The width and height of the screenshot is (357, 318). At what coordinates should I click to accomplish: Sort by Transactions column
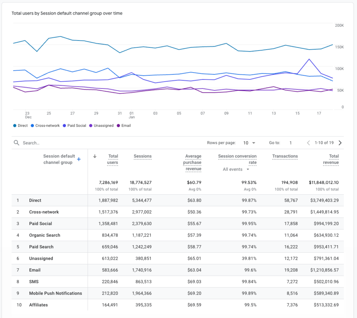[x=285, y=156]
